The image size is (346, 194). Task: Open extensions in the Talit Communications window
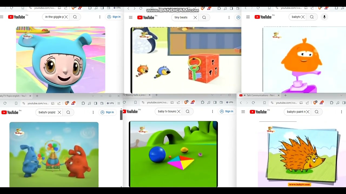[332, 103]
